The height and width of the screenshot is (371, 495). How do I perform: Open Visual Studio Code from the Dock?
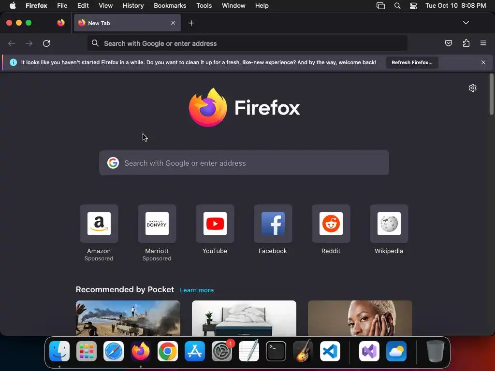(330, 351)
